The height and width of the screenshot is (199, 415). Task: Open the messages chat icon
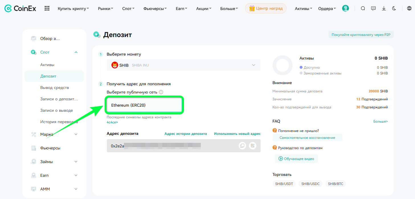tap(373, 8)
